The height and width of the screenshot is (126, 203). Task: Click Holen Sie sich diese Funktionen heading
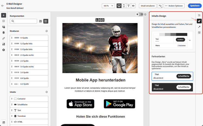(x=101, y=117)
